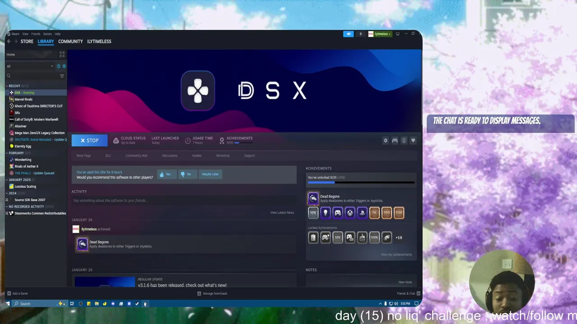Select Ghost of Tsushima DIRECTOR'S CUT

(x=39, y=106)
